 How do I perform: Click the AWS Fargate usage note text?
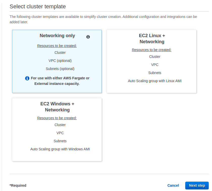[60, 81]
